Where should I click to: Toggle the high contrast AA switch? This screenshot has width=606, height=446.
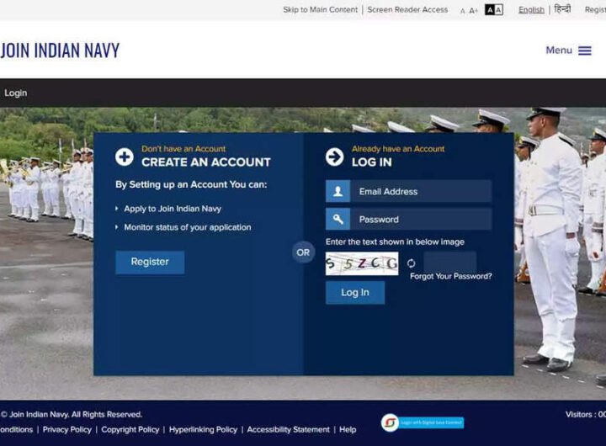coord(494,9)
